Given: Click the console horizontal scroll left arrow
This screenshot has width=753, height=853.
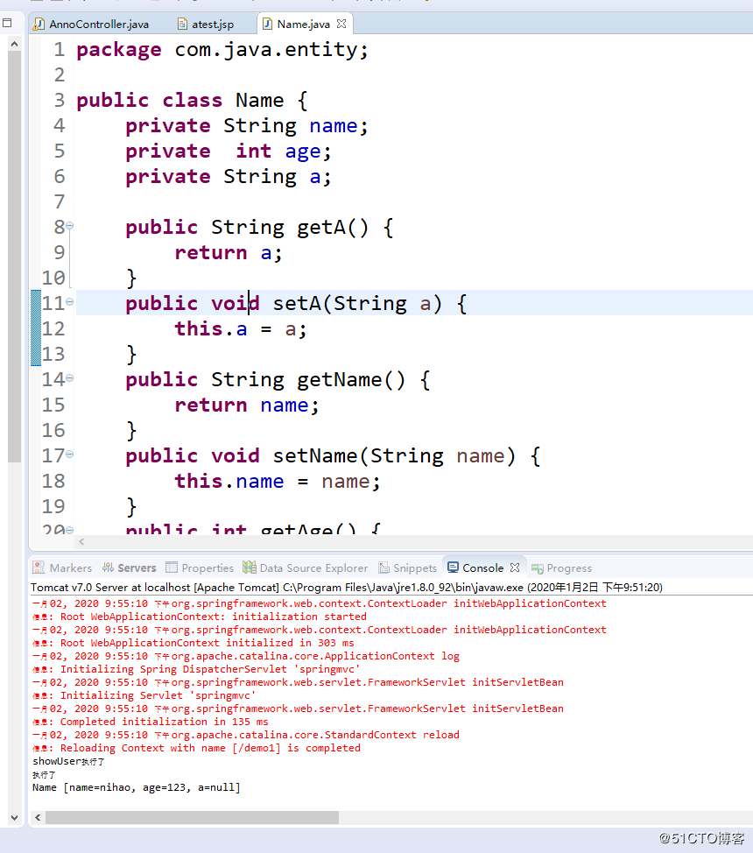Looking at the screenshot, I should [38, 817].
